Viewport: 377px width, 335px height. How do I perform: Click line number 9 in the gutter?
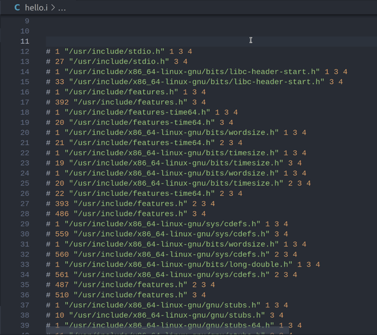click(27, 21)
